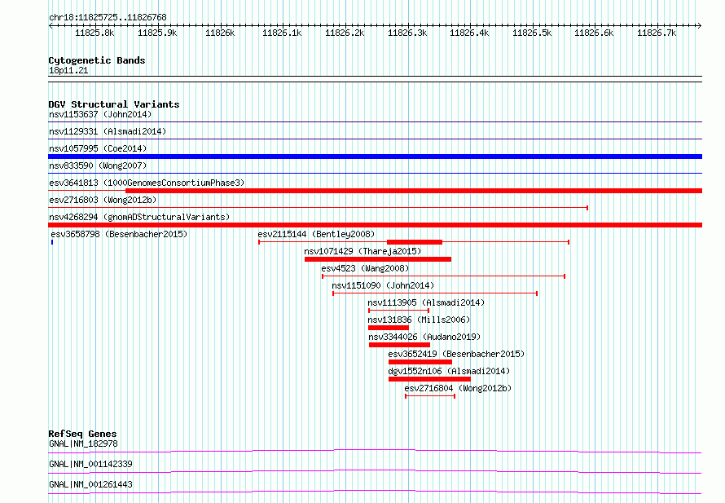
Task: Click the red nsv3344026 variant bar
Action: [399, 345]
